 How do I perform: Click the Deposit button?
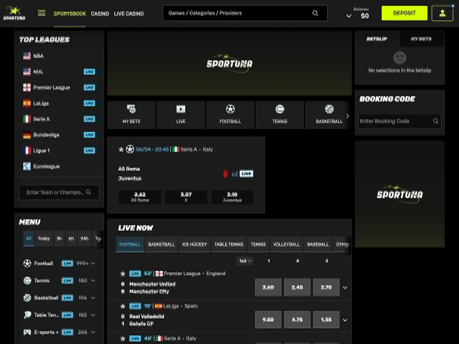[404, 13]
